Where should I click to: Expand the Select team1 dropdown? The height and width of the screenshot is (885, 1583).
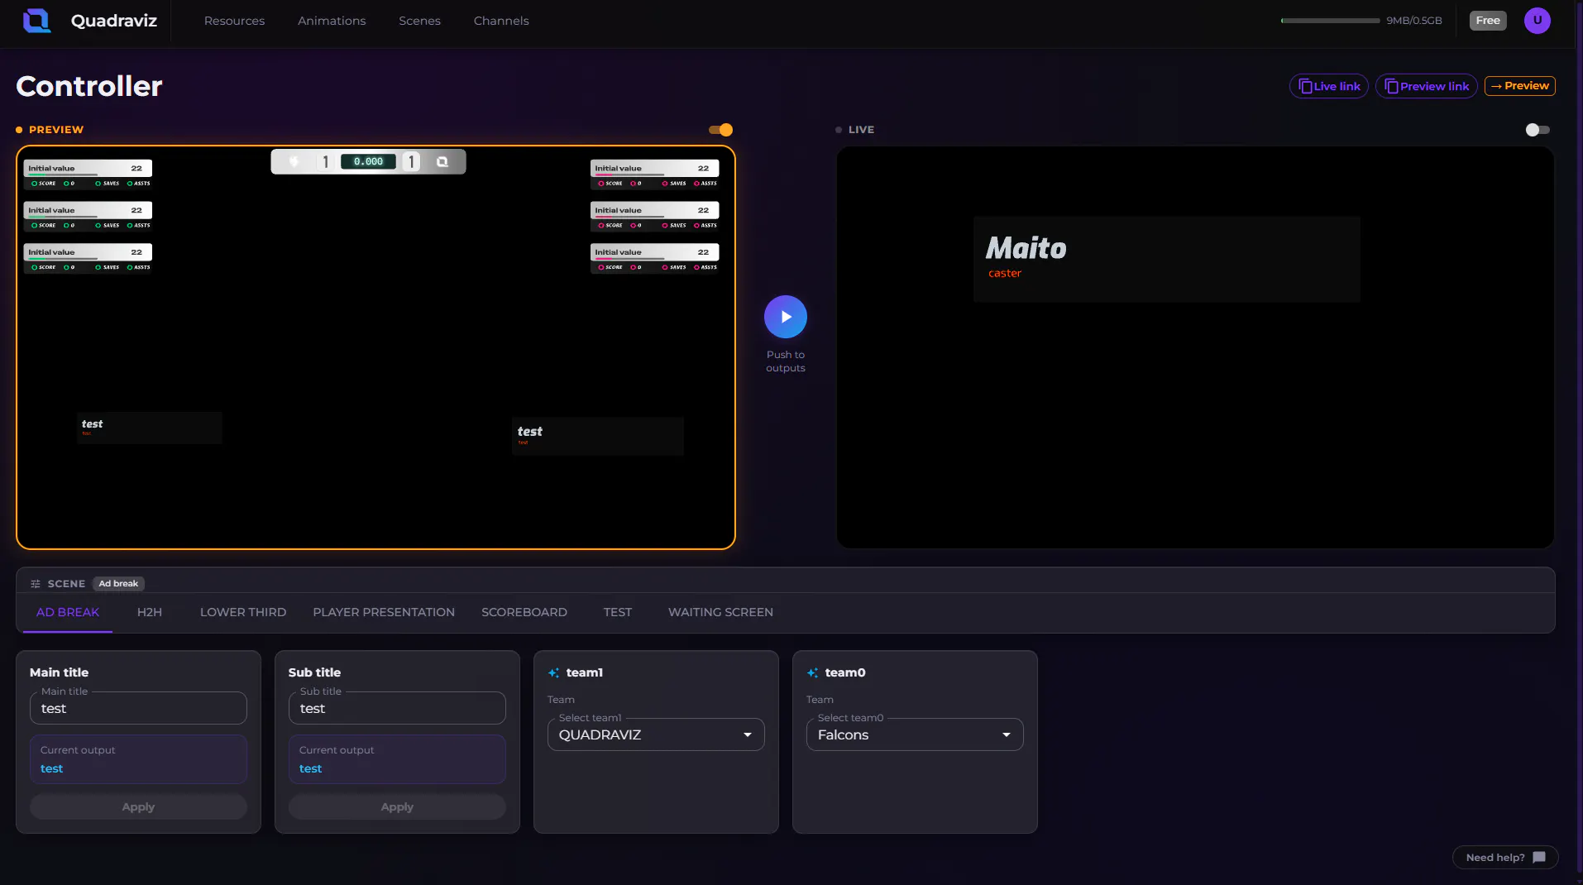tap(656, 734)
